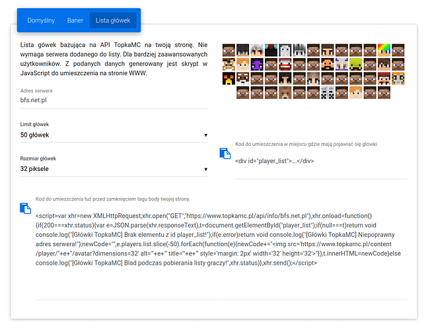Click the bearded player head avatar

[x=327, y=64]
